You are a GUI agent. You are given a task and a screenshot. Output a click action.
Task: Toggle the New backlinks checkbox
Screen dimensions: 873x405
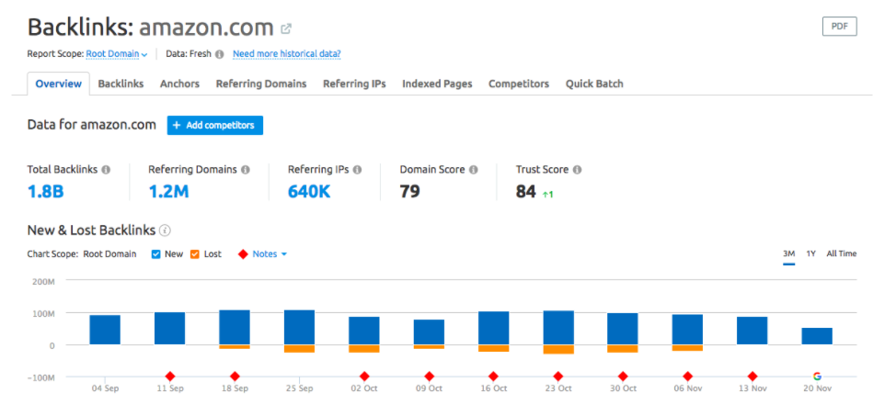(x=155, y=254)
